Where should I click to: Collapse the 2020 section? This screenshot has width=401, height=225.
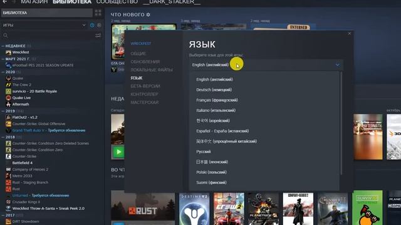point(3,72)
